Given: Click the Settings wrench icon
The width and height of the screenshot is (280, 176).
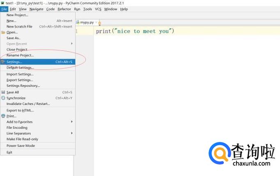Looking at the screenshot, I should 3,62.
